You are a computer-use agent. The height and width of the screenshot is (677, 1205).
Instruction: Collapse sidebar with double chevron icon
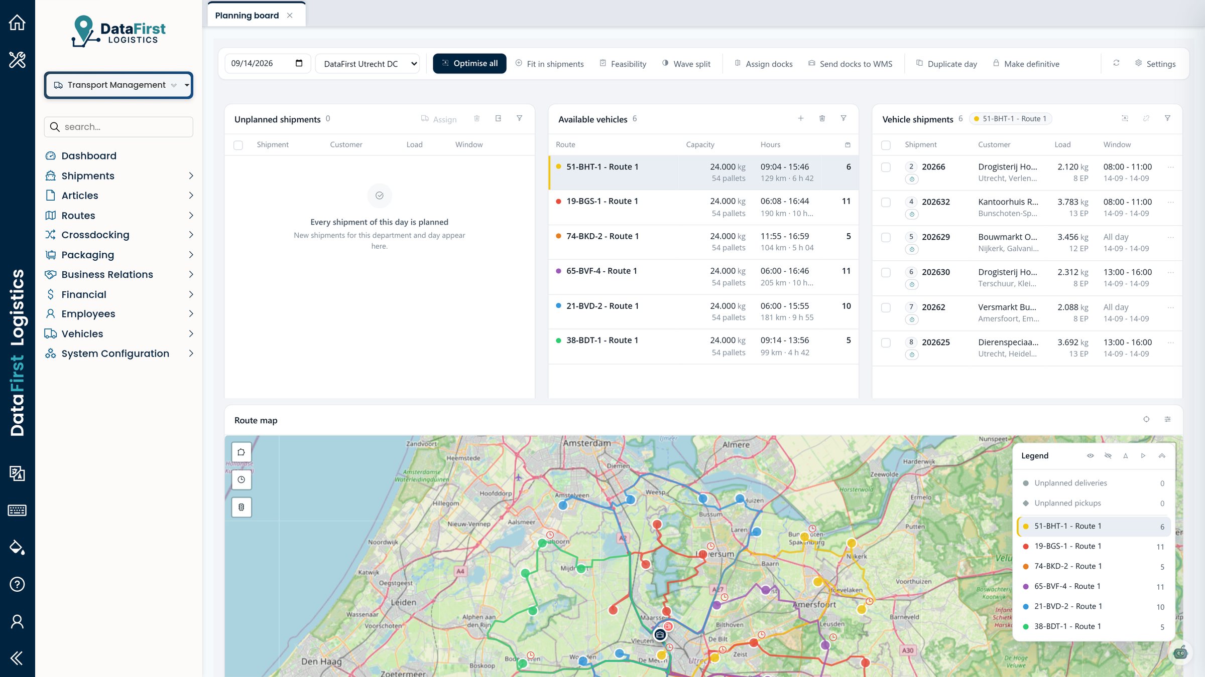coord(17,658)
